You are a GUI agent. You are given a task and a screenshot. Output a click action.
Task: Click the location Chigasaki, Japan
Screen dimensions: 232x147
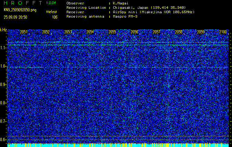tap(131, 8)
